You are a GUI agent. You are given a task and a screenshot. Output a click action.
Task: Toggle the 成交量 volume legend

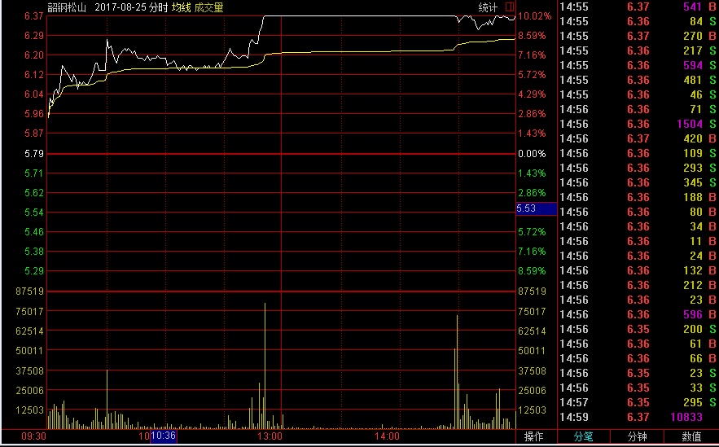[x=208, y=7]
